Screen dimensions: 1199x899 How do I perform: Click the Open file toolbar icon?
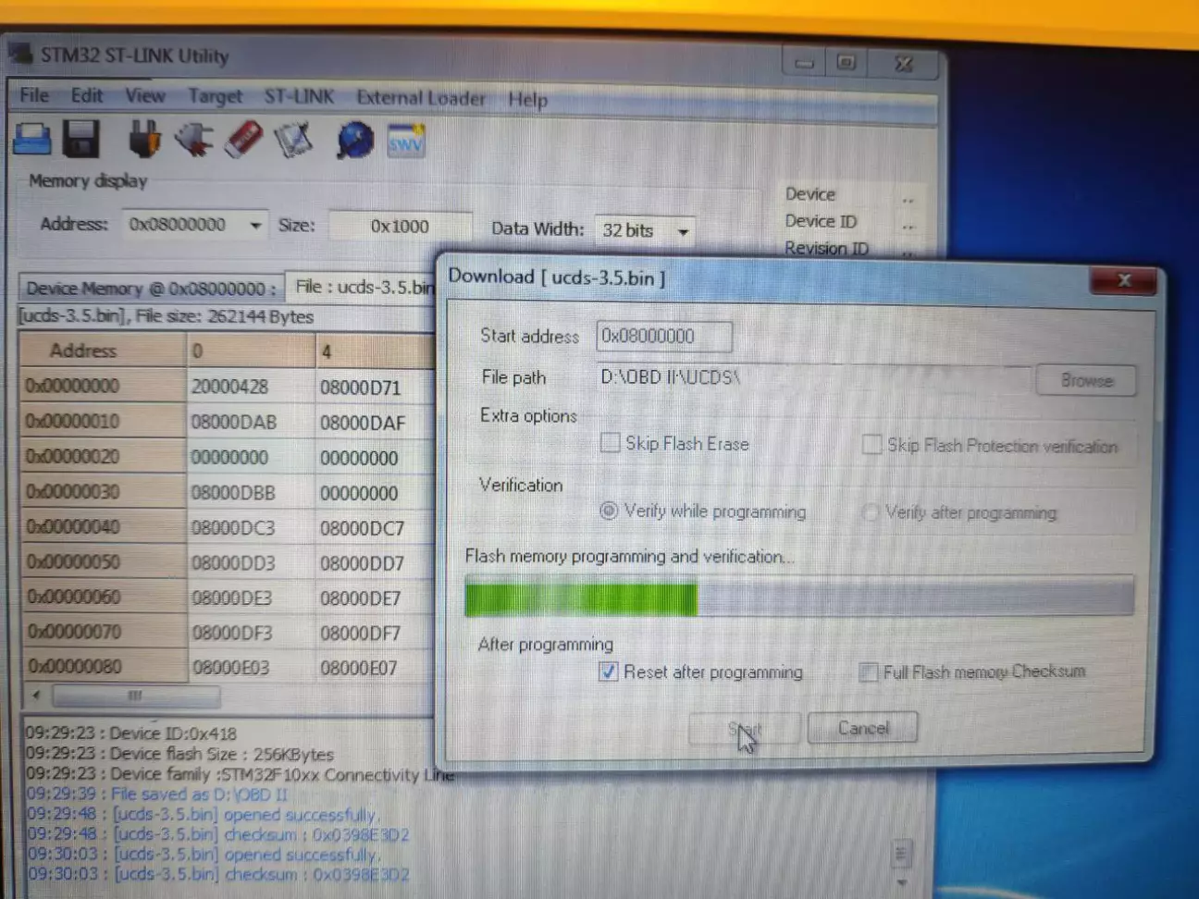32,140
